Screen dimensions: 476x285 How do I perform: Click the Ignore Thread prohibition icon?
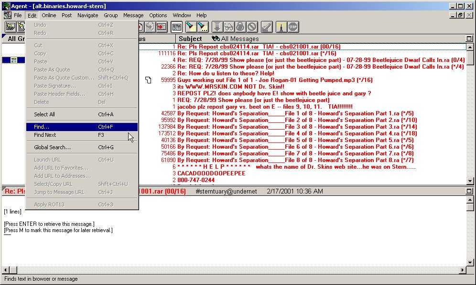point(252,27)
